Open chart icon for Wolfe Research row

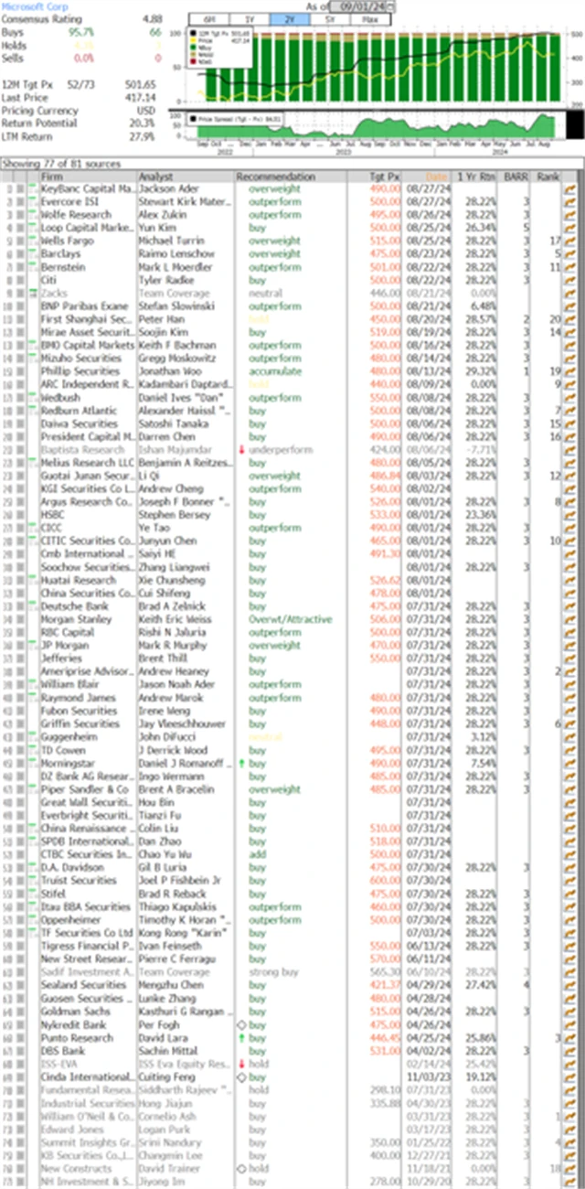(x=571, y=215)
